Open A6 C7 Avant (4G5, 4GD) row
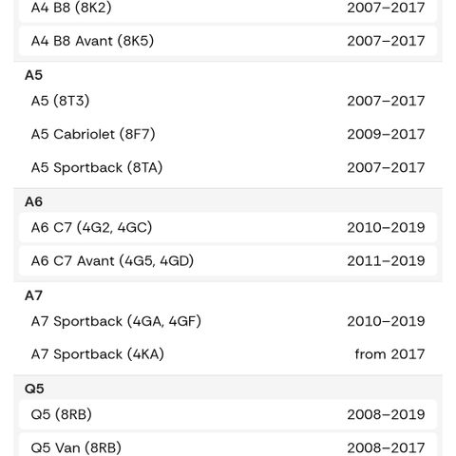This screenshot has height=456, width=456. tap(228, 261)
